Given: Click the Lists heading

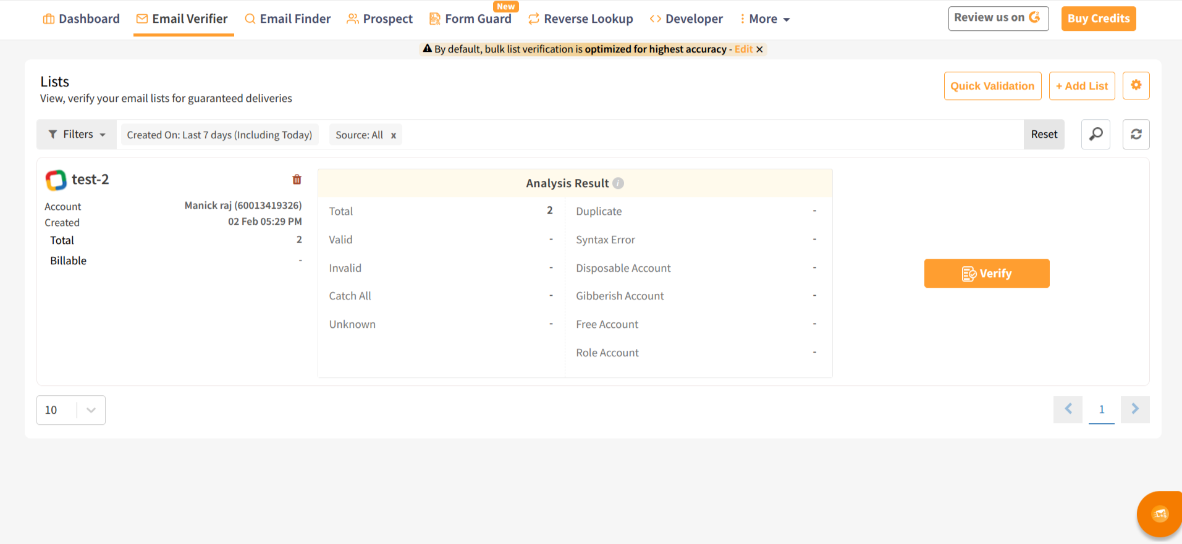Looking at the screenshot, I should pos(55,82).
